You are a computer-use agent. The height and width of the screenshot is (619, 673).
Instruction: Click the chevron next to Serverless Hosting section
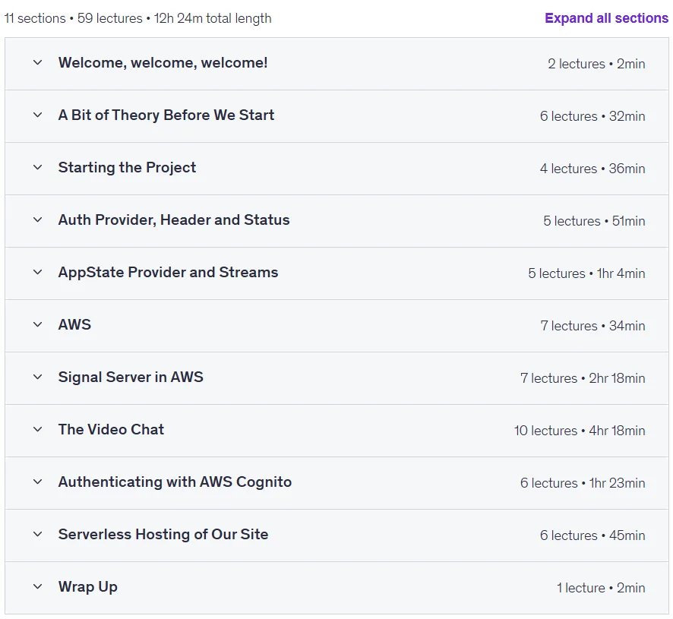tap(38, 534)
